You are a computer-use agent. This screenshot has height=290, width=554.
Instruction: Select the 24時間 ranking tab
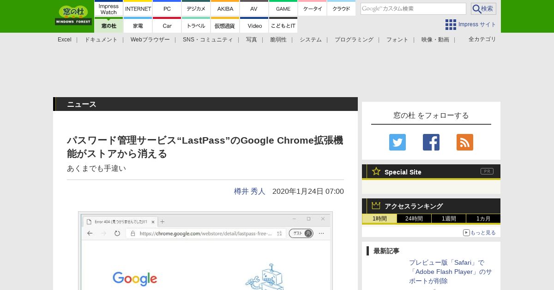[414, 219]
